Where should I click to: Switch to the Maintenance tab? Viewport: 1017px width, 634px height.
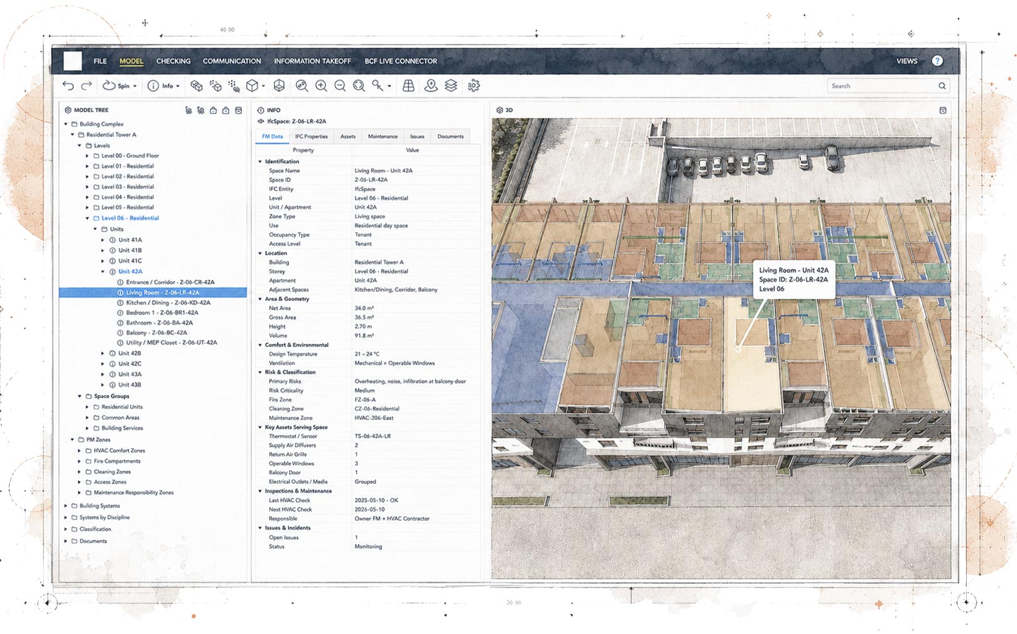point(383,136)
